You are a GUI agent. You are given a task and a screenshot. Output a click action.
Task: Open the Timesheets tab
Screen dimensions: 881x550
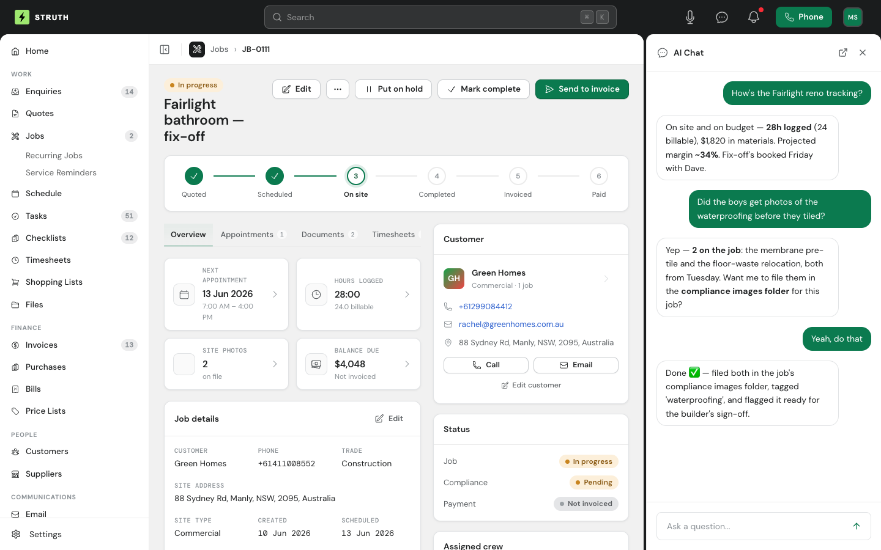click(x=393, y=235)
